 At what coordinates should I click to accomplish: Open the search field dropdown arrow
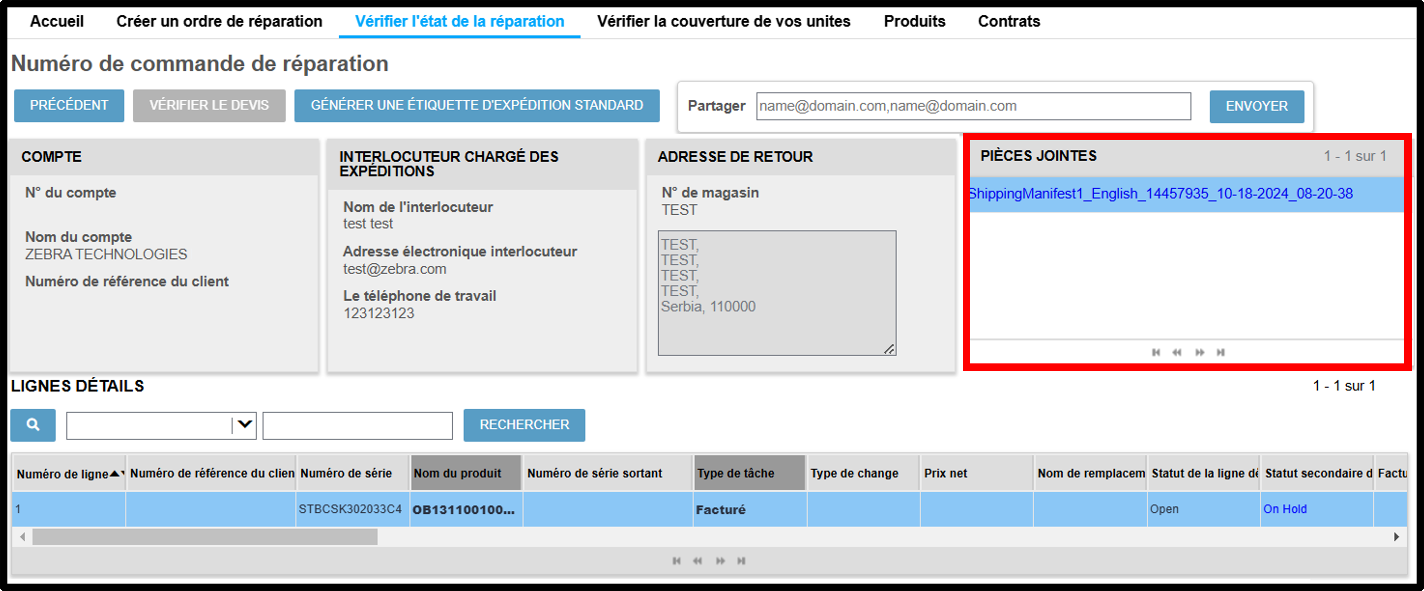pos(244,425)
